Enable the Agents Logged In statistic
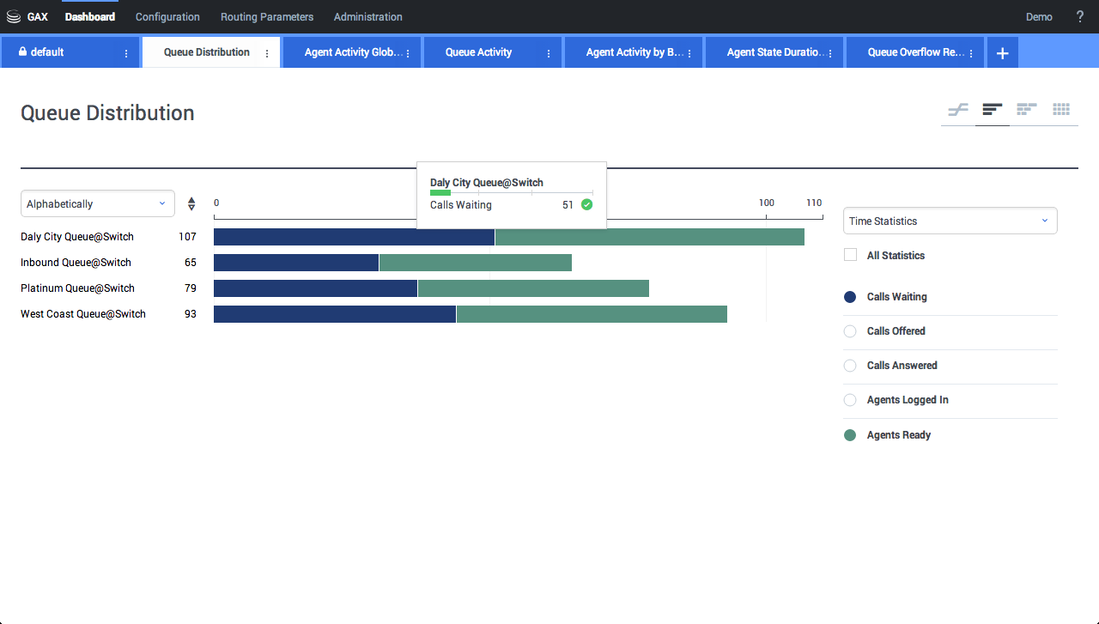Image resolution: width=1099 pixels, height=624 pixels. [850, 400]
